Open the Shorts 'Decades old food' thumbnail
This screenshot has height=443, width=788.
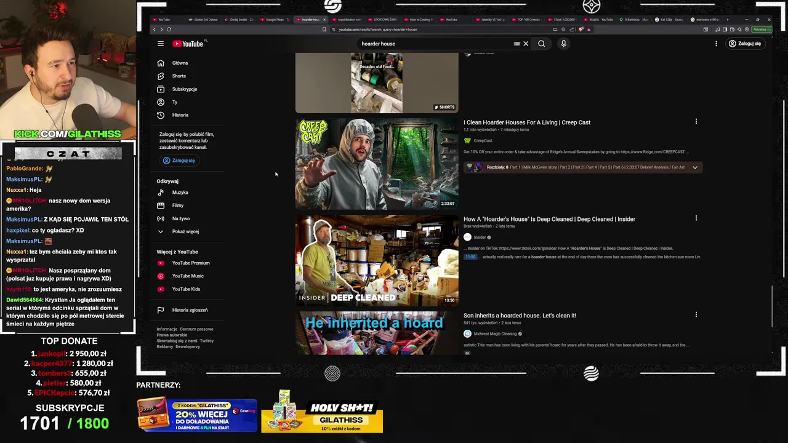377,83
